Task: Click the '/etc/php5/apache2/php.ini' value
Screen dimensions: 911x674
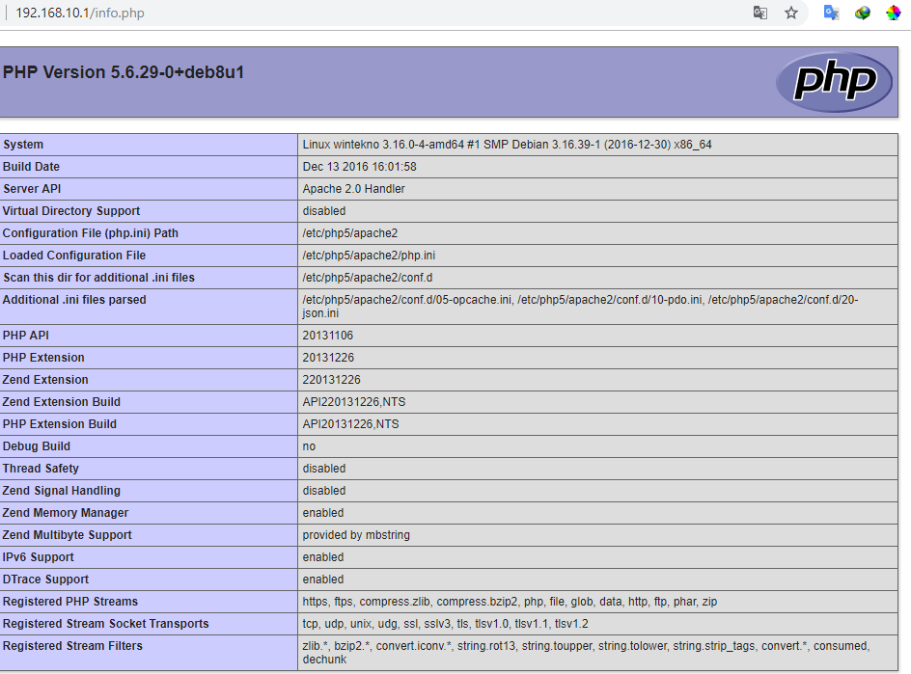Action: point(369,256)
